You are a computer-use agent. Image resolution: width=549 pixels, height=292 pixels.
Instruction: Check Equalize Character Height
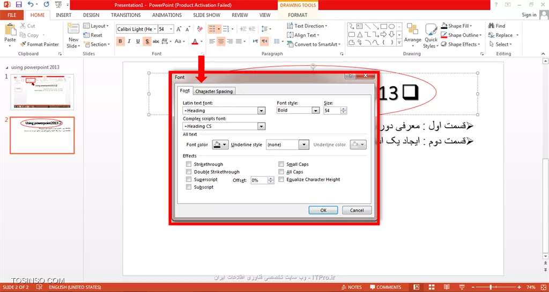point(281,180)
